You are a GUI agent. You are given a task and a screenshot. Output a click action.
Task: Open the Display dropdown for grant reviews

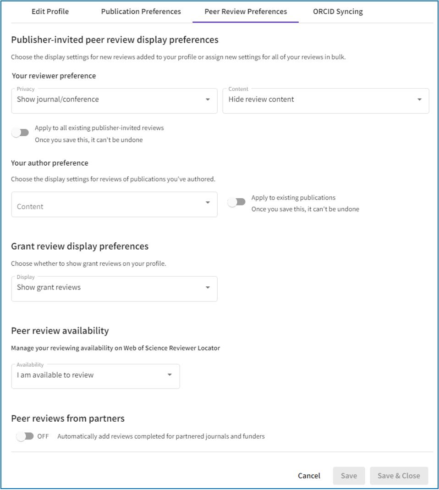click(x=114, y=289)
